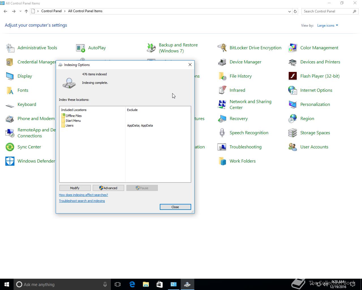
Task: Open BitLocker Drive Encryption icon
Action: tap(222, 48)
